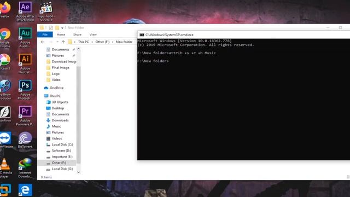Select Other (F:) drive in sidebar
Screen dimensions: 350x197
(57, 163)
